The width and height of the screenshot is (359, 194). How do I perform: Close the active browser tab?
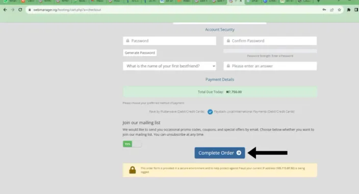click(x=241, y=1)
